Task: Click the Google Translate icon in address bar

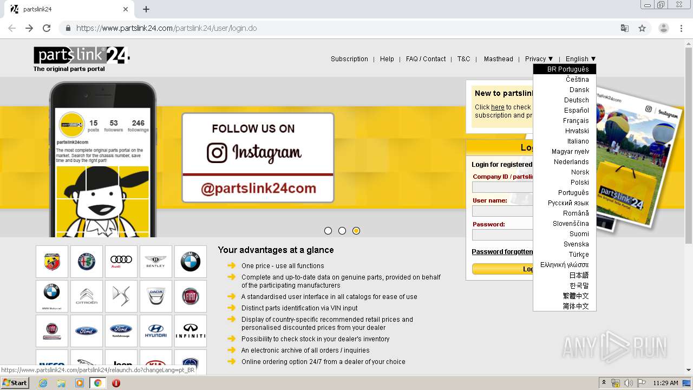Action: 625,28
